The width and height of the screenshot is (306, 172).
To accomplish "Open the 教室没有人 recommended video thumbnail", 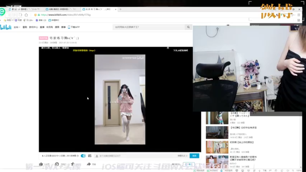I will [217, 161].
